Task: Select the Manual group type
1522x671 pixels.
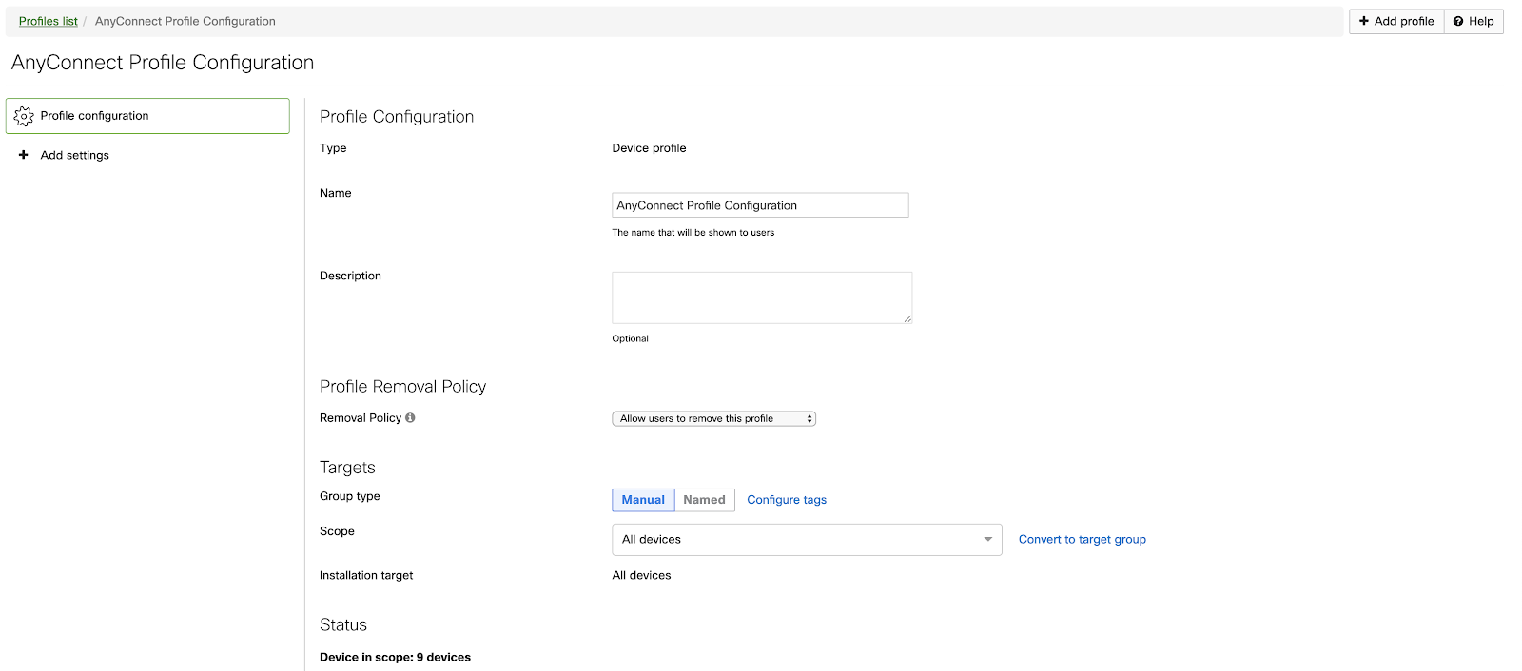Action: pyautogui.click(x=643, y=500)
